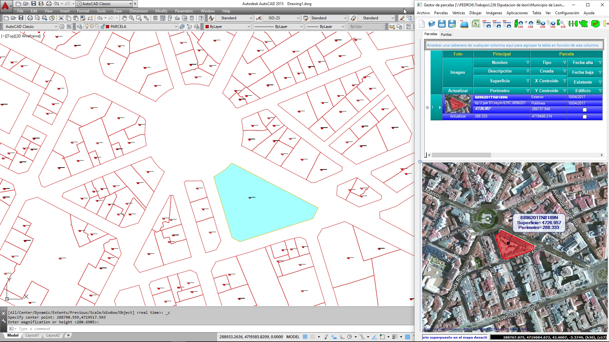Viewport: 609px width, 342px height.
Task: Open filter dropdown on Tipo column
Action: point(565,63)
